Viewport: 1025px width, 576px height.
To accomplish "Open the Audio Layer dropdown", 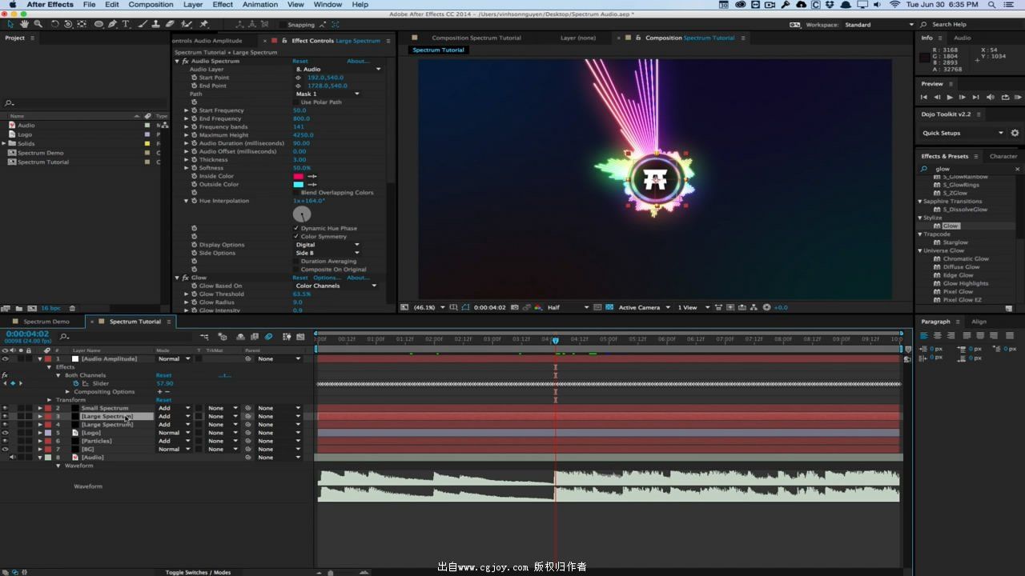I will click(x=339, y=70).
